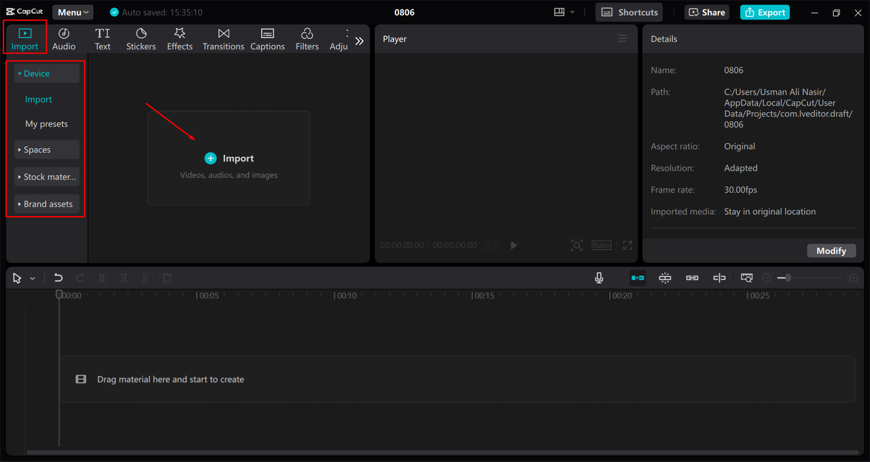Zoom in the timeline with plus icon
The image size is (870, 462).
(x=854, y=278)
